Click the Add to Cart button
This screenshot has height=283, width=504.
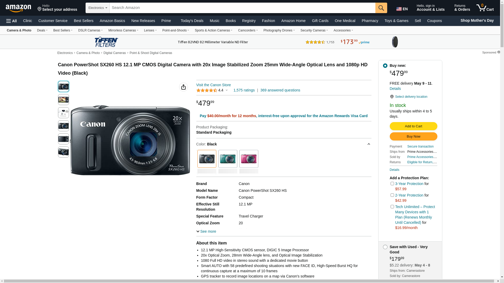(x=413, y=126)
